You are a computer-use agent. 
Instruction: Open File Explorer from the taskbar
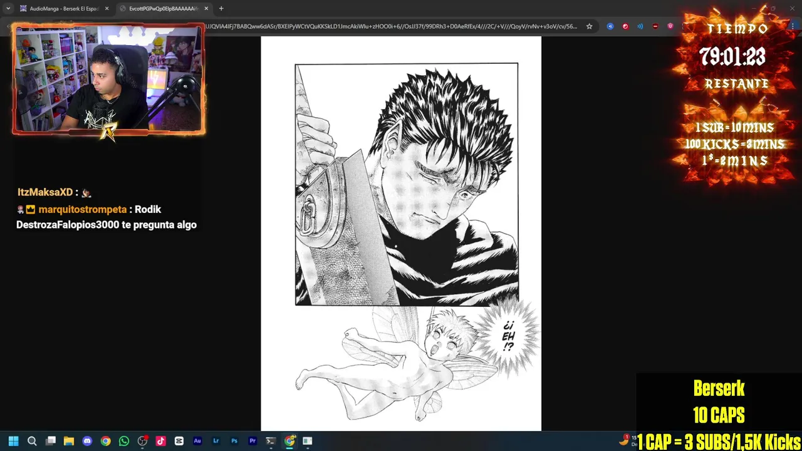(x=69, y=441)
